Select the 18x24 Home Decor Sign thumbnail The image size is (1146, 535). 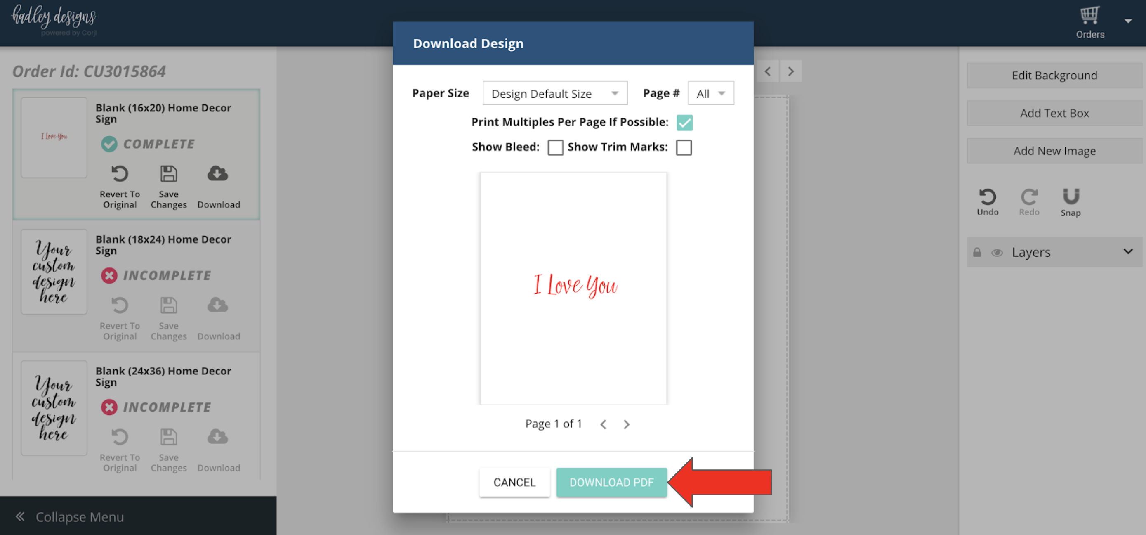[54, 272]
